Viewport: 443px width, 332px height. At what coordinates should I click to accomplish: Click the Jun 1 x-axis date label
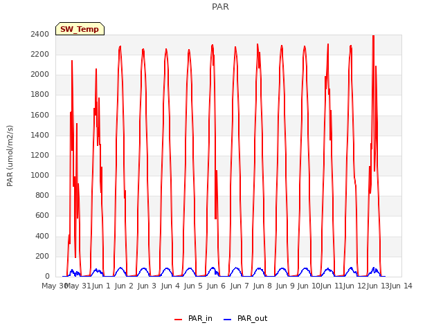tap(101, 286)
